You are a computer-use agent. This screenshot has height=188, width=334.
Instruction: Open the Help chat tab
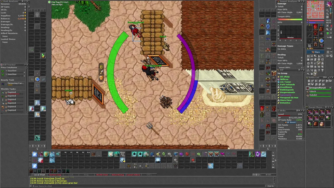[86, 175]
